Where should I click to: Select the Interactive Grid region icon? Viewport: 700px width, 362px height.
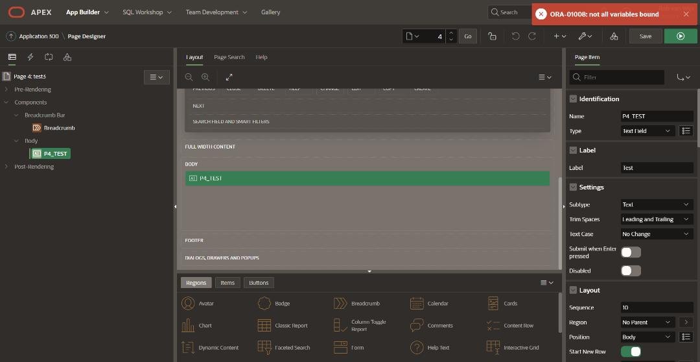tap(493, 347)
